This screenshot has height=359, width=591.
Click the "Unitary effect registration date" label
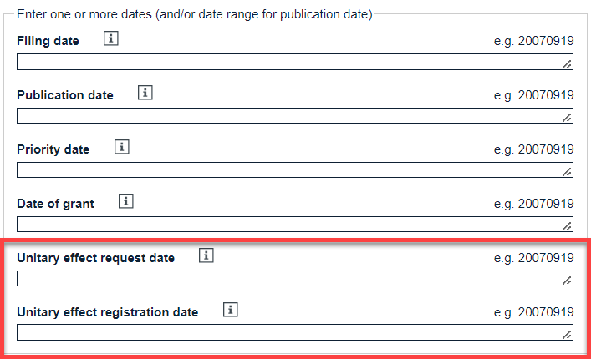107,312
